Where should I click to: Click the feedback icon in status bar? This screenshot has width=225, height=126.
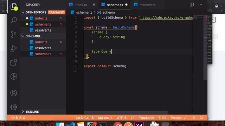[x=193, y=118]
